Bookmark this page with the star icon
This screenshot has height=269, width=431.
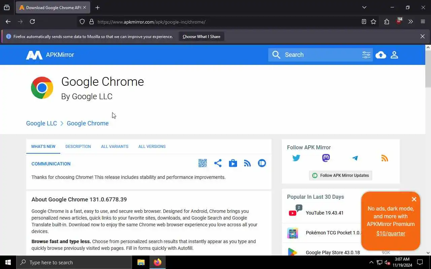click(373, 22)
